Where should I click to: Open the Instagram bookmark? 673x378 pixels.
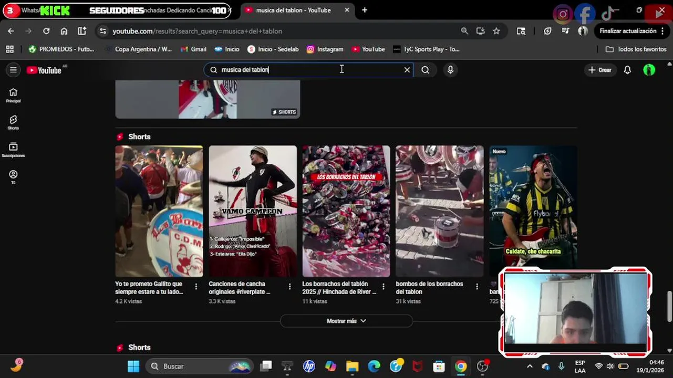(325, 49)
